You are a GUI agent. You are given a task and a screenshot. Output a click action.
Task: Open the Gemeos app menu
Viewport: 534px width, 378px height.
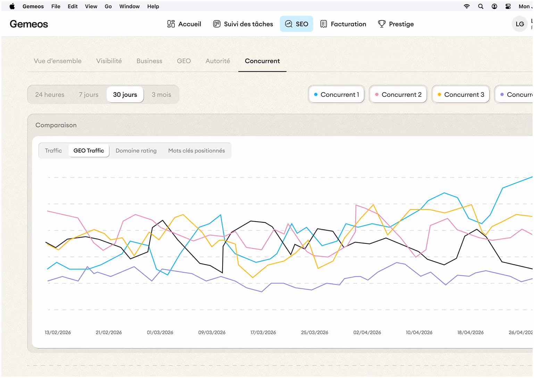click(33, 6)
